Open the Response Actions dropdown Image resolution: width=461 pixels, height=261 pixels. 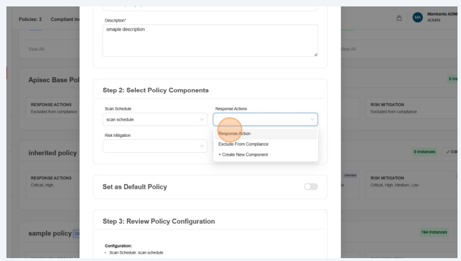(265, 119)
